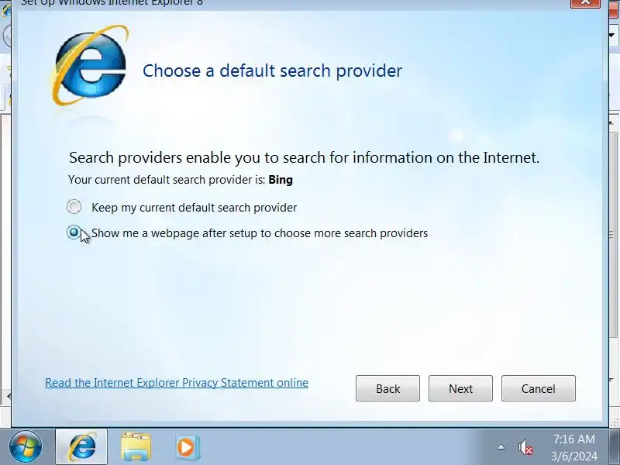Open the dropdown arrow in the background browser toolbar
The height and width of the screenshot is (465, 620).
pyautogui.click(x=612, y=35)
